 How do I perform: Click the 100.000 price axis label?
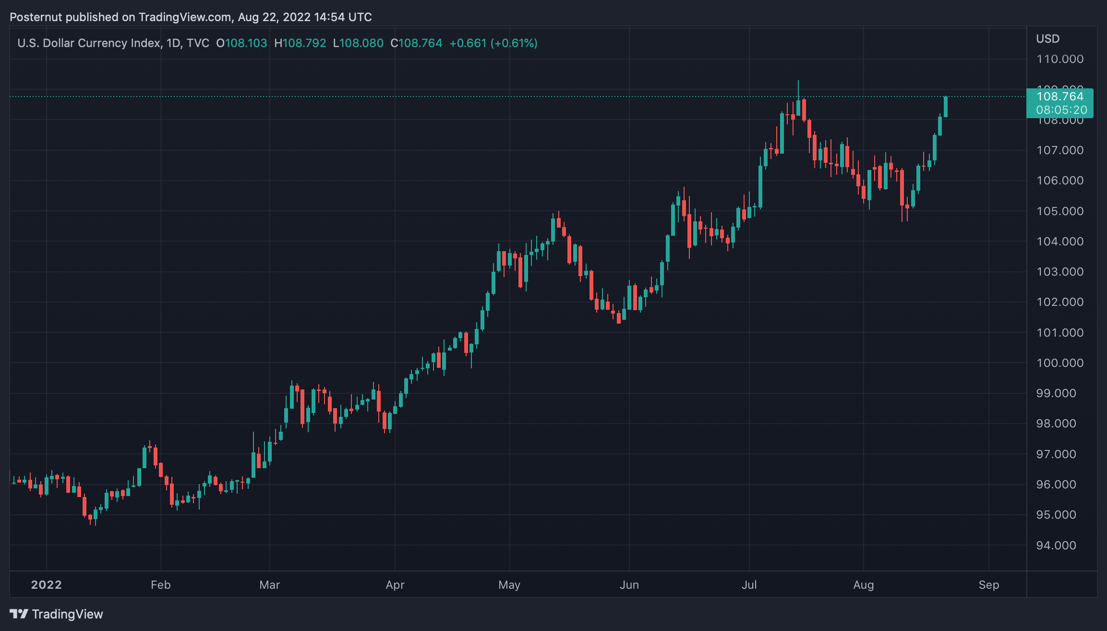tap(1060, 363)
